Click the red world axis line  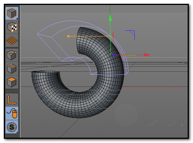point(155,87)
